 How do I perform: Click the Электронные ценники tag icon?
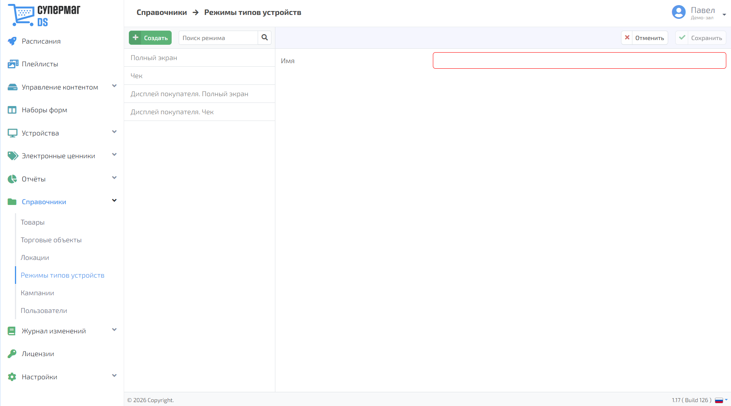click(13, 156)
